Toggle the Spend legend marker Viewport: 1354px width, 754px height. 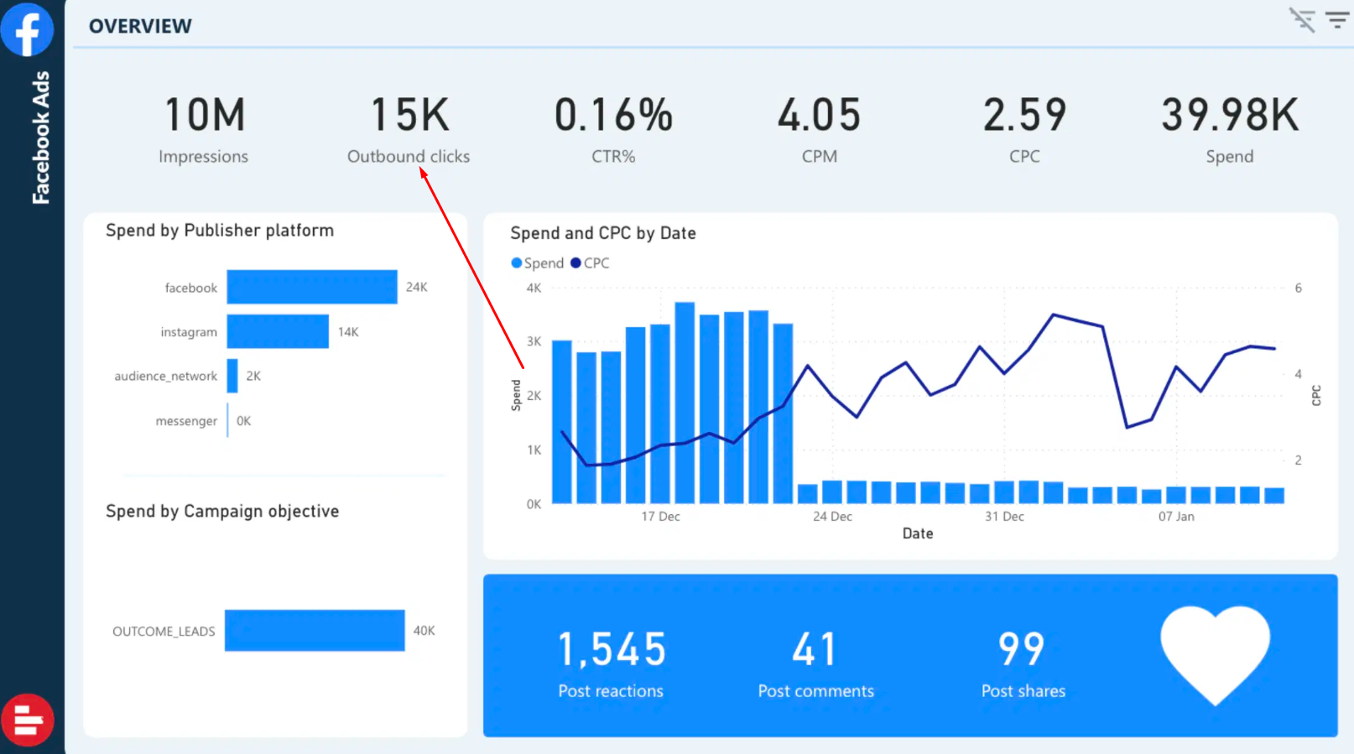pyautogui.click(x=517, y=263)
